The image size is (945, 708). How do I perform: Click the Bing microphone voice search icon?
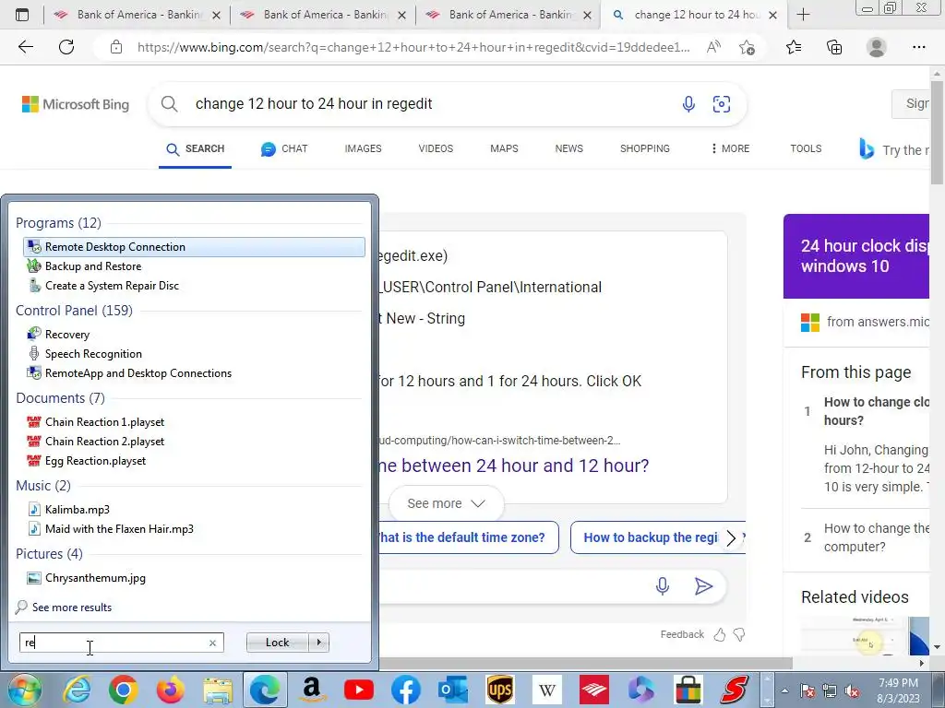coord(688,104)
